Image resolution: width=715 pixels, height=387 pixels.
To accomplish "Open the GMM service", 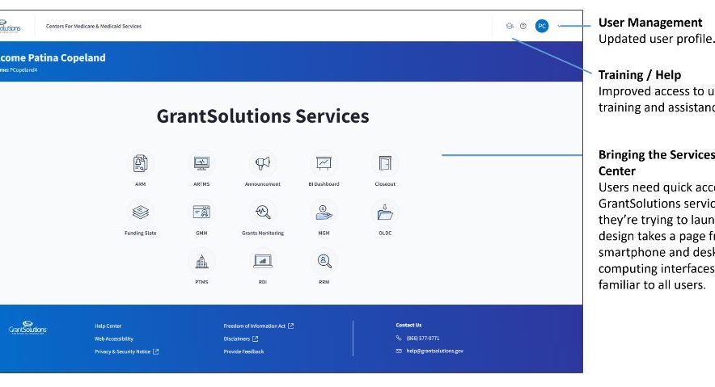I will [201, 212].
